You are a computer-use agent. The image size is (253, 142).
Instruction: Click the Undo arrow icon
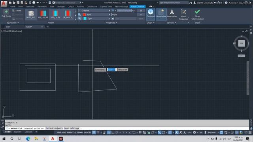(x=38, y=3)
